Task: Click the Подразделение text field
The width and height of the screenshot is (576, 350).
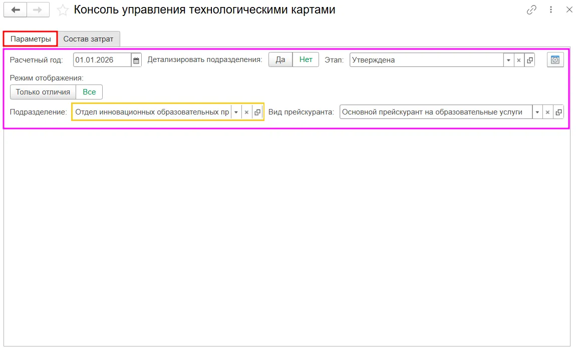Action: coord(152,112)
